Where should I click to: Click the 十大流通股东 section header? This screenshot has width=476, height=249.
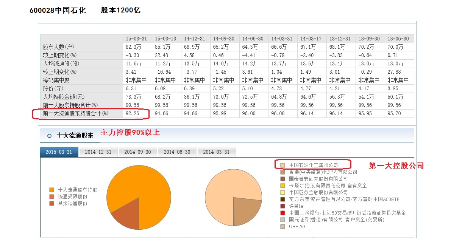click(75, 135)
